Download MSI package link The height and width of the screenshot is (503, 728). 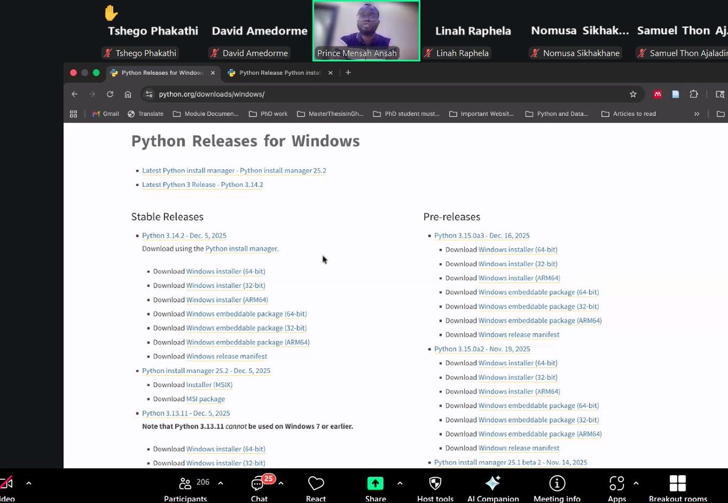coord(206,399)
